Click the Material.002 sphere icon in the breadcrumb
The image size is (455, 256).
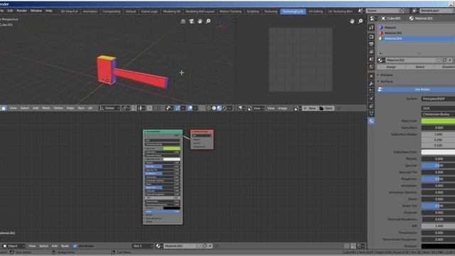(412, 18)
